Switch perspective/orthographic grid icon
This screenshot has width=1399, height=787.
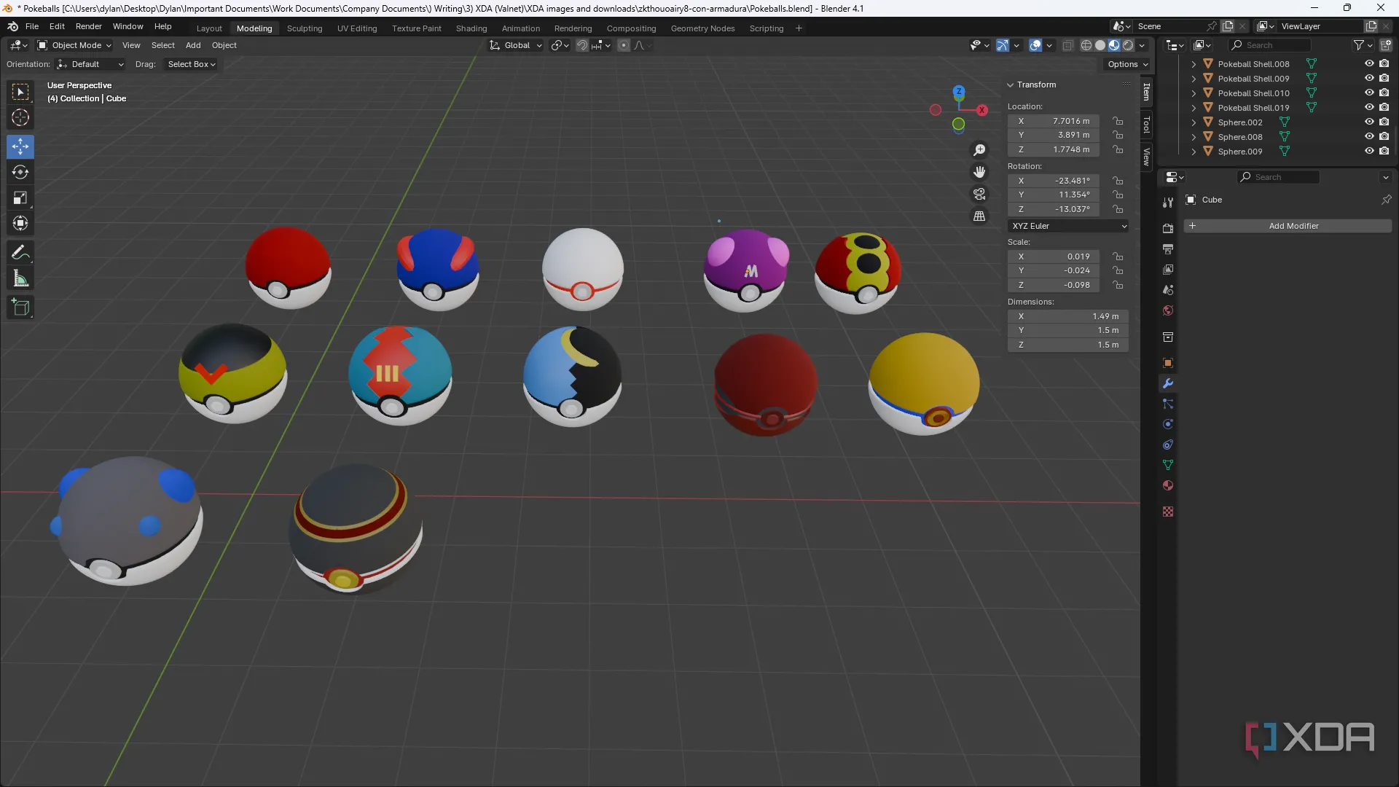979,216
